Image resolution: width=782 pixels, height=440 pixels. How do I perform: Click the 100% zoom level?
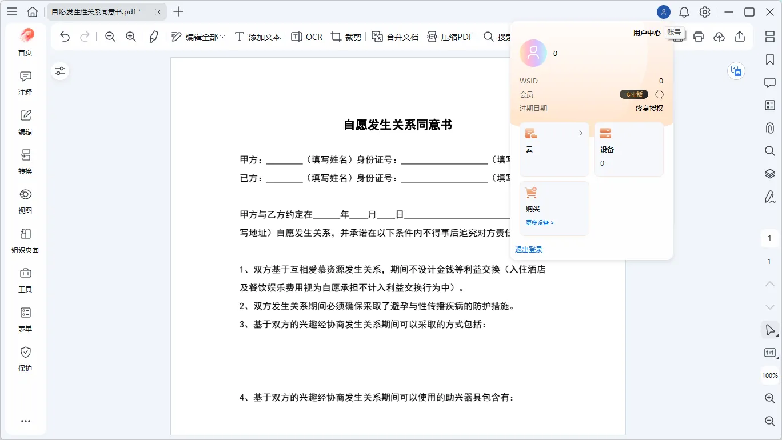[770, 375]
